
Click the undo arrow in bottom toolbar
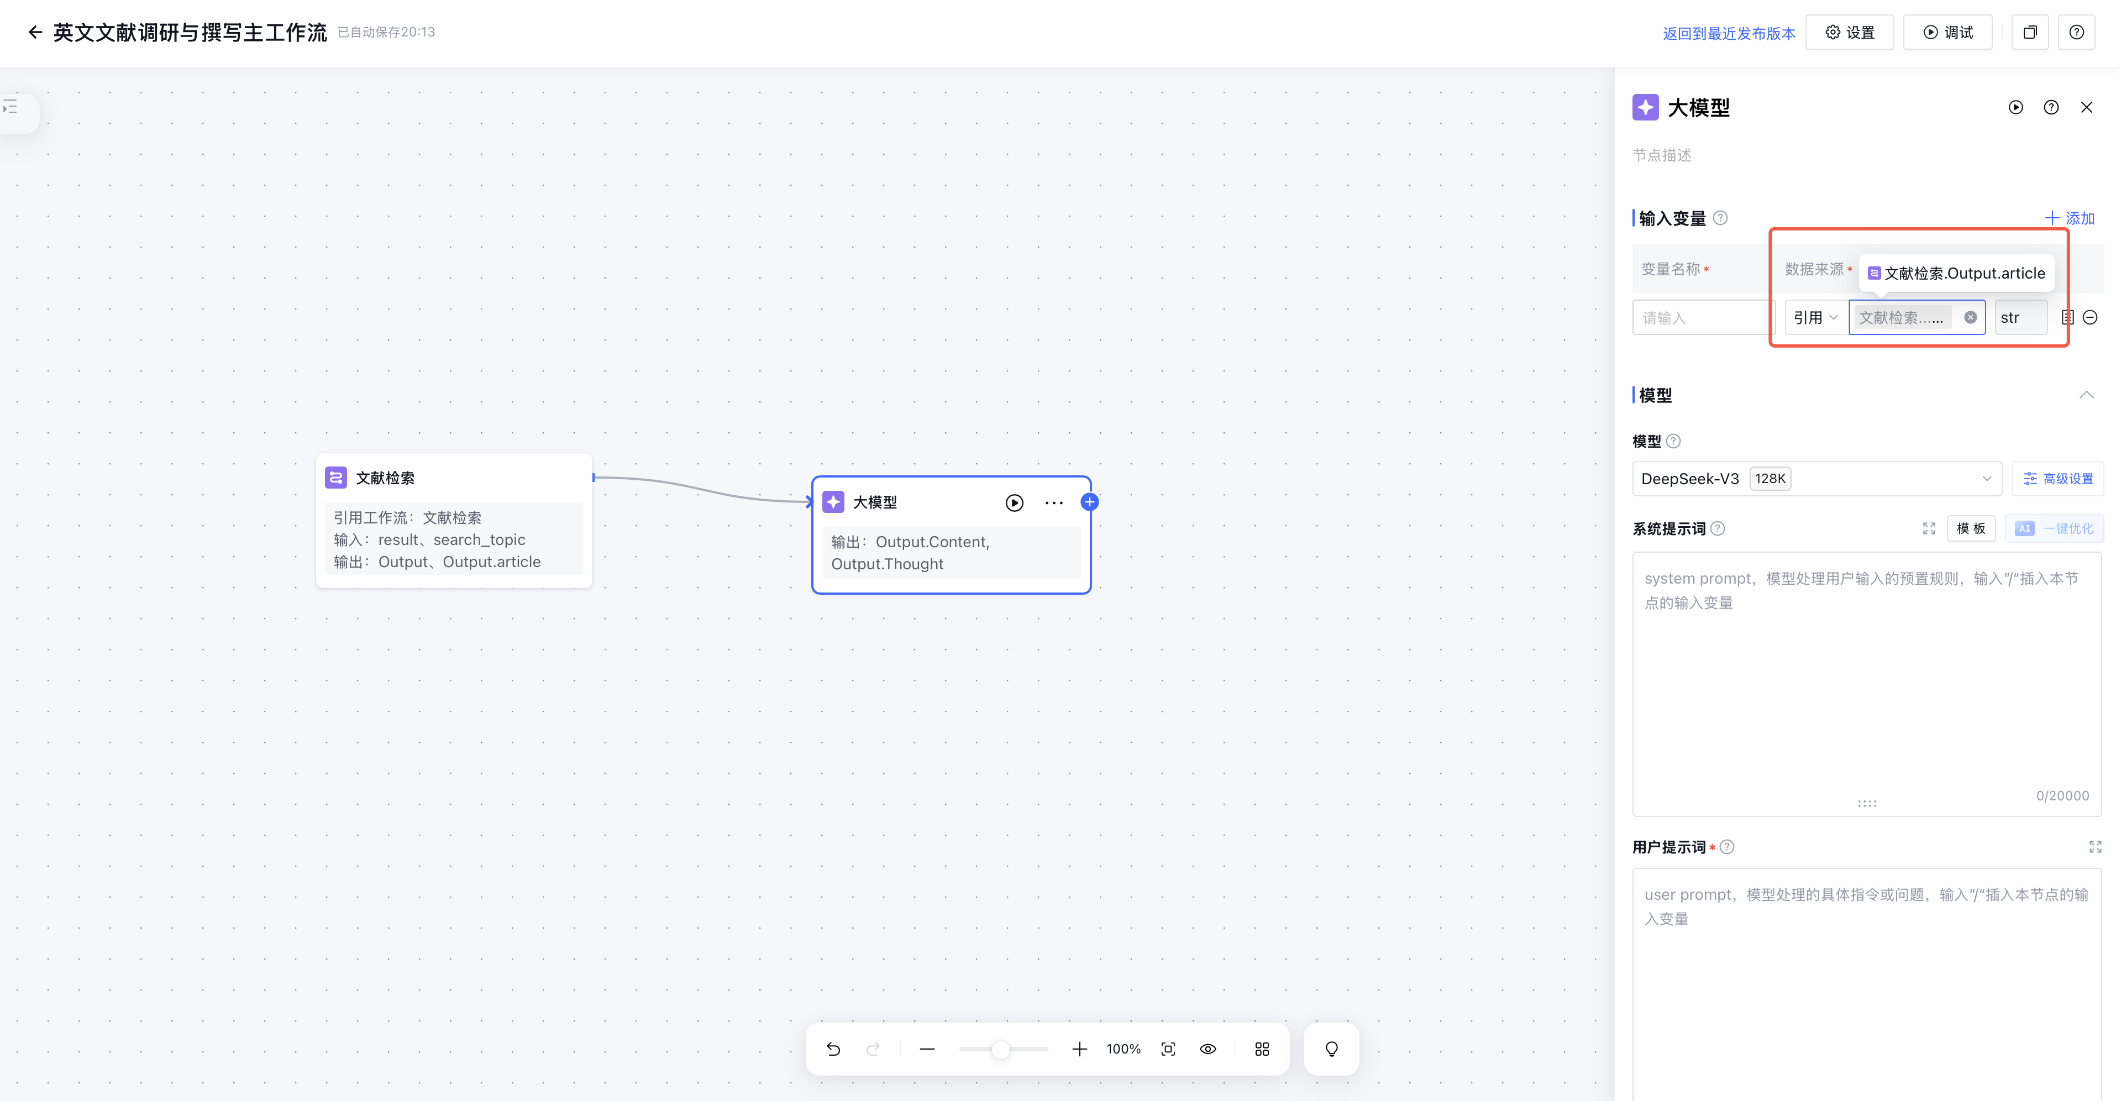coord(833,1048)
